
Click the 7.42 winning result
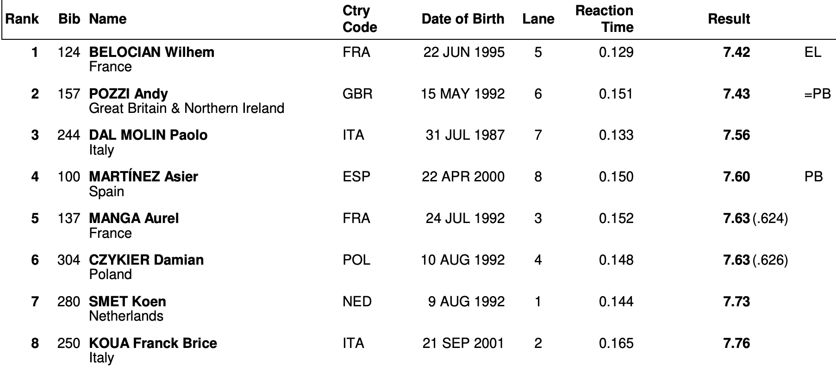736,52
